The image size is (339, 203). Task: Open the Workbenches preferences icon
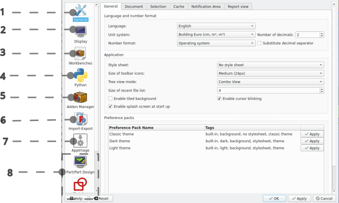pyautogui.click(x=80, y=55)
